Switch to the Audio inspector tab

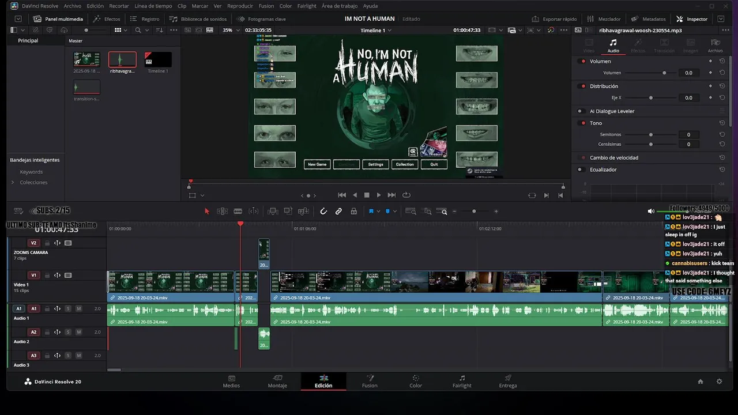click(613, 46)
